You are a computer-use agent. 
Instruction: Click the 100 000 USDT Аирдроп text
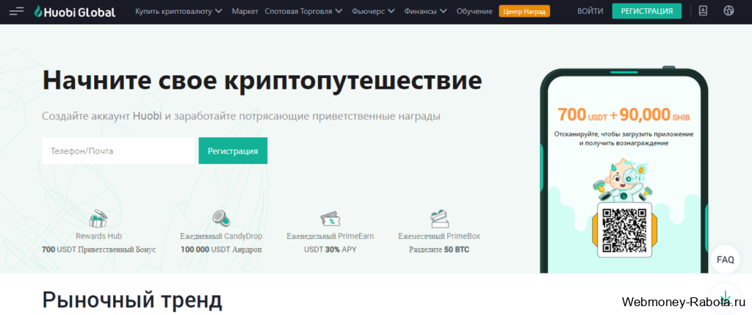pos(221,250)
